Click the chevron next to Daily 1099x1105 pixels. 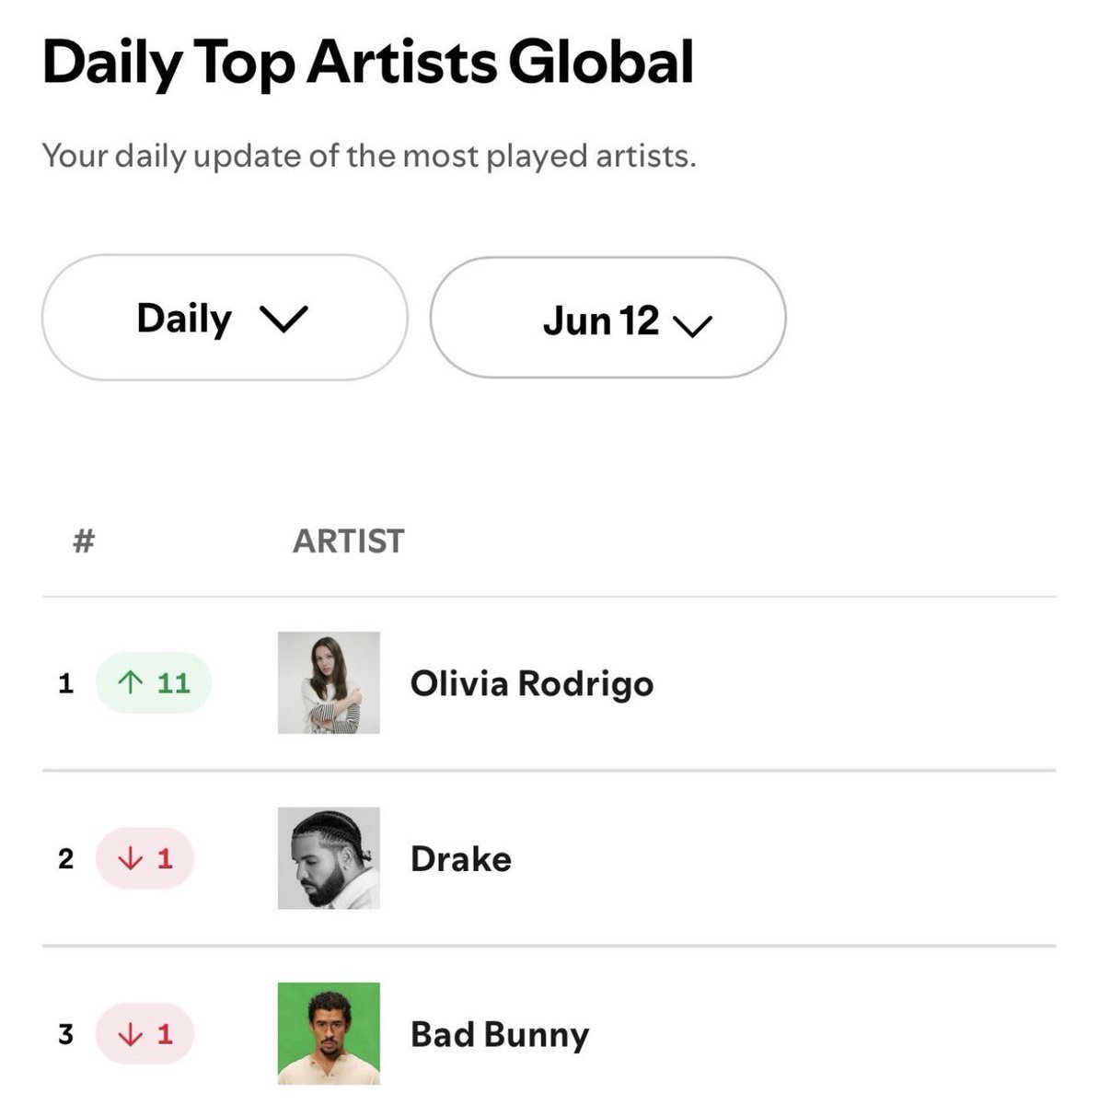(283, 320)
